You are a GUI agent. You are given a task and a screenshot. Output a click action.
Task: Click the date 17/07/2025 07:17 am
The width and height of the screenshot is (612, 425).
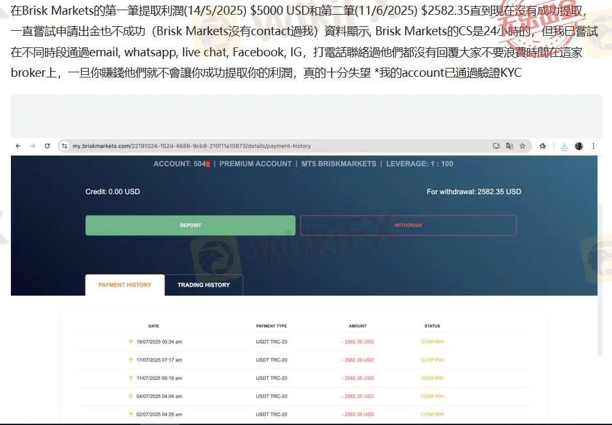tap(159, 360)
